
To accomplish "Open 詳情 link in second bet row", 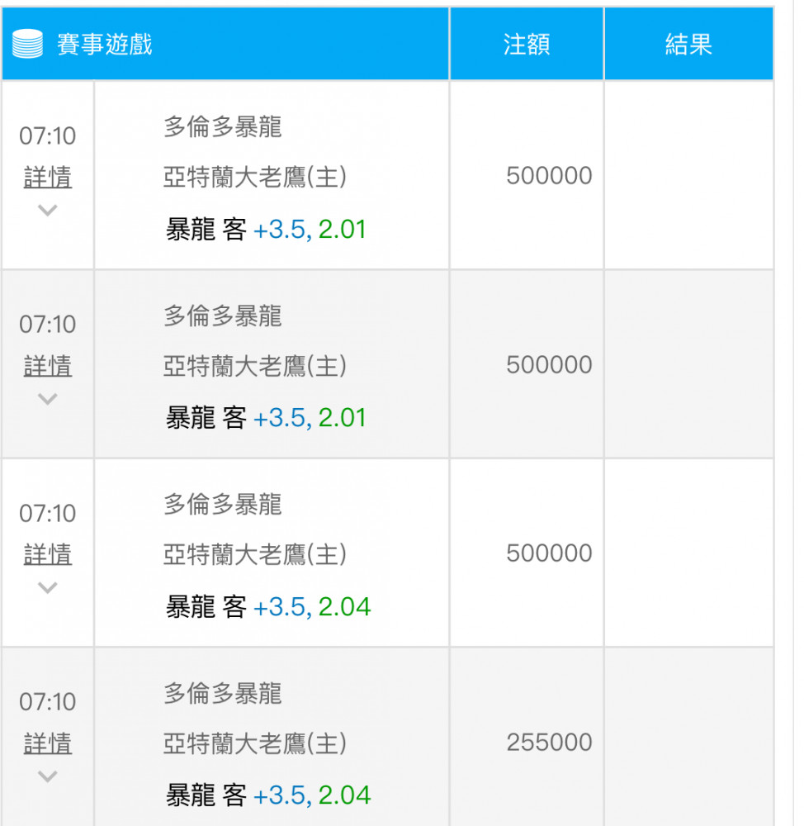I will tap(47, 366).
